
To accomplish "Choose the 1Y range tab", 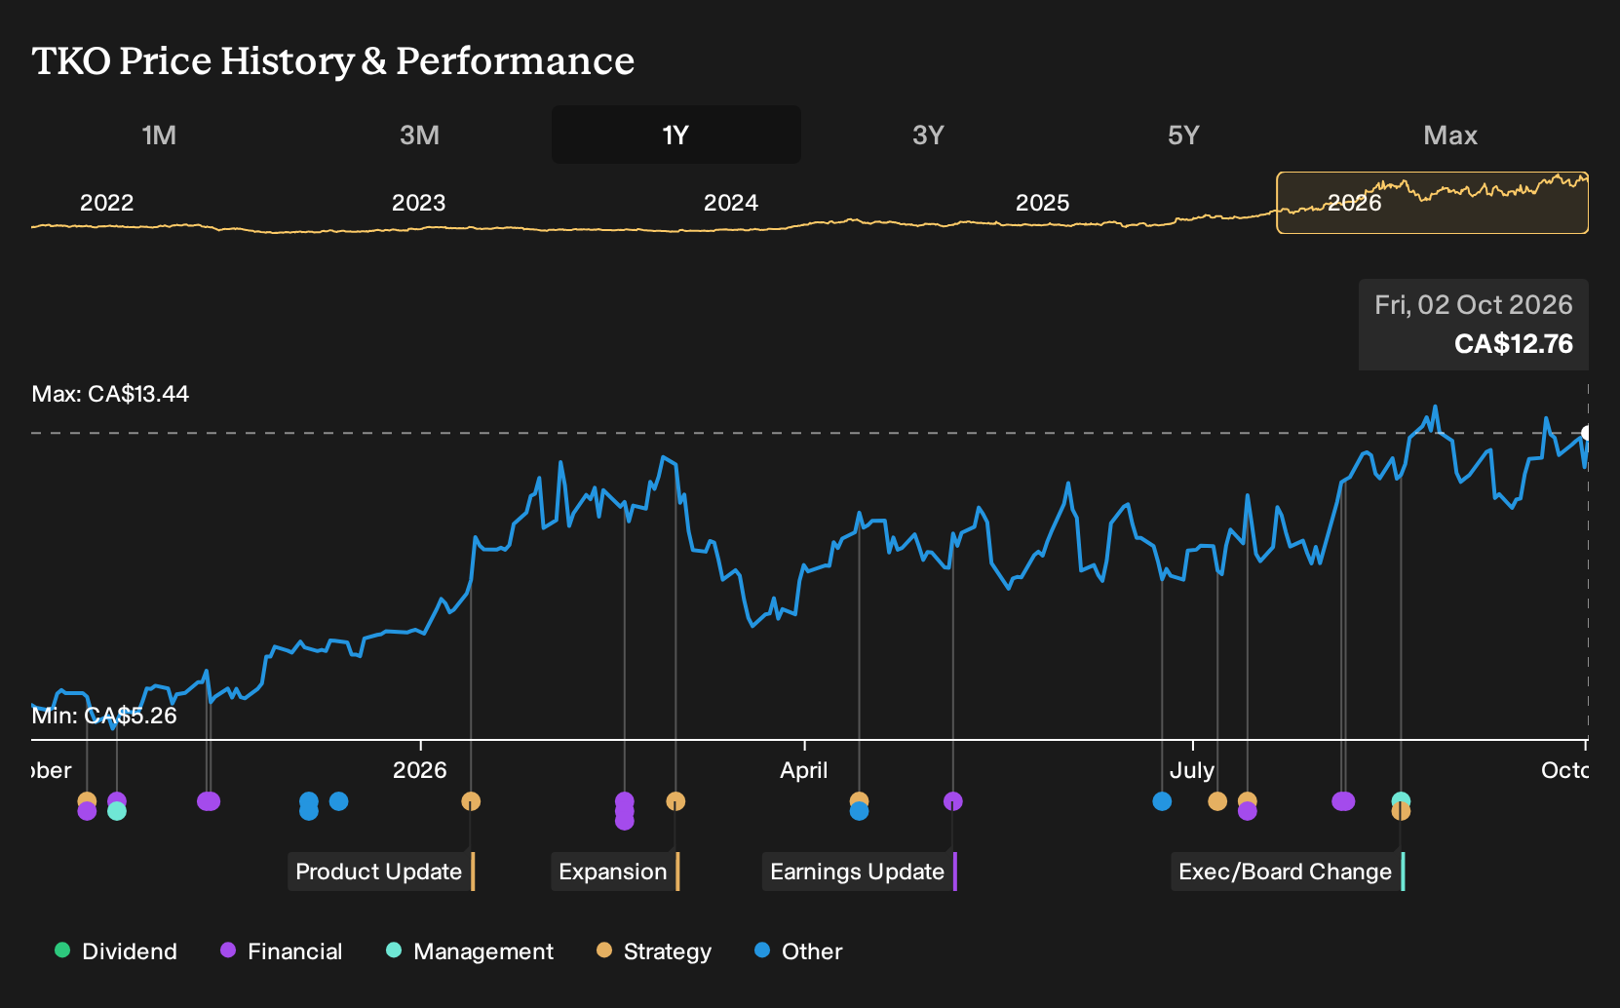I will point(675,135).
